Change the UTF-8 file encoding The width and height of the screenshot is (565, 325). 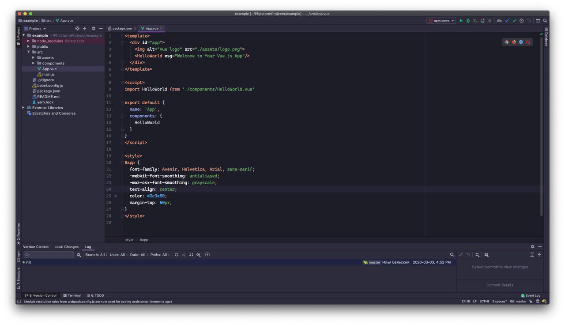[x=484, y=302]
